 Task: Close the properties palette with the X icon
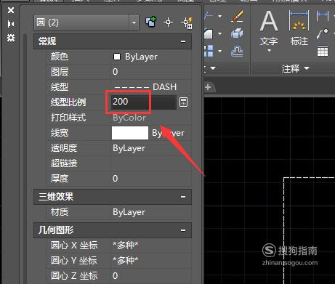[x=11, y=10]
